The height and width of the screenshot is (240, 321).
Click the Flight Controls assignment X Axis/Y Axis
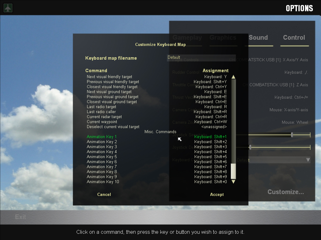268,60
